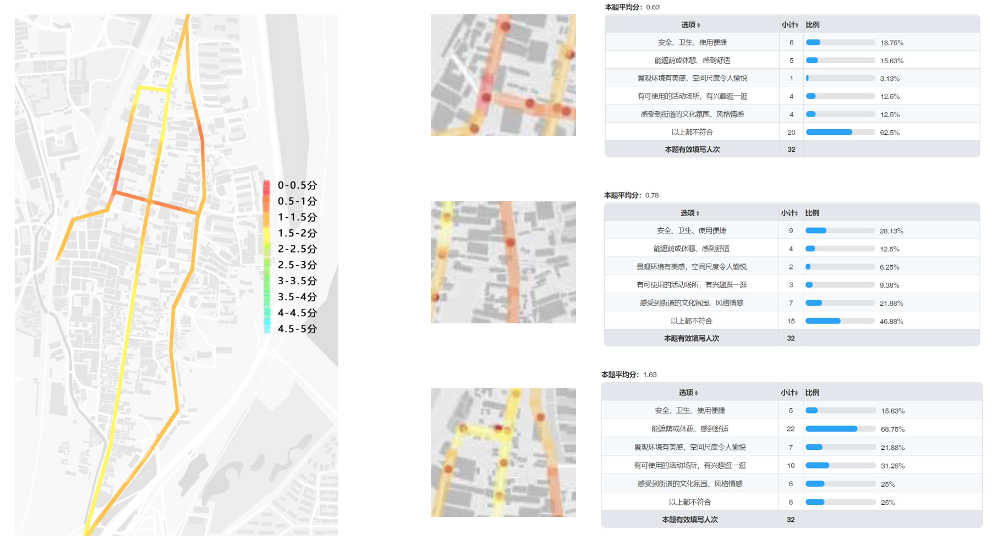The height and width of the screenshot is (545, 1003).
Task: Open the bottom street heatmap thumbnail
Action: [503, 453]
